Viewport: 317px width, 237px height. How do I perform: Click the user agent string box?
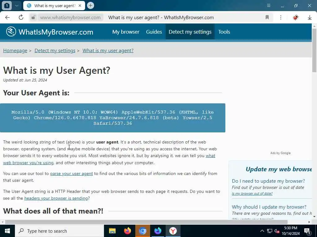[x=113, y=118]
